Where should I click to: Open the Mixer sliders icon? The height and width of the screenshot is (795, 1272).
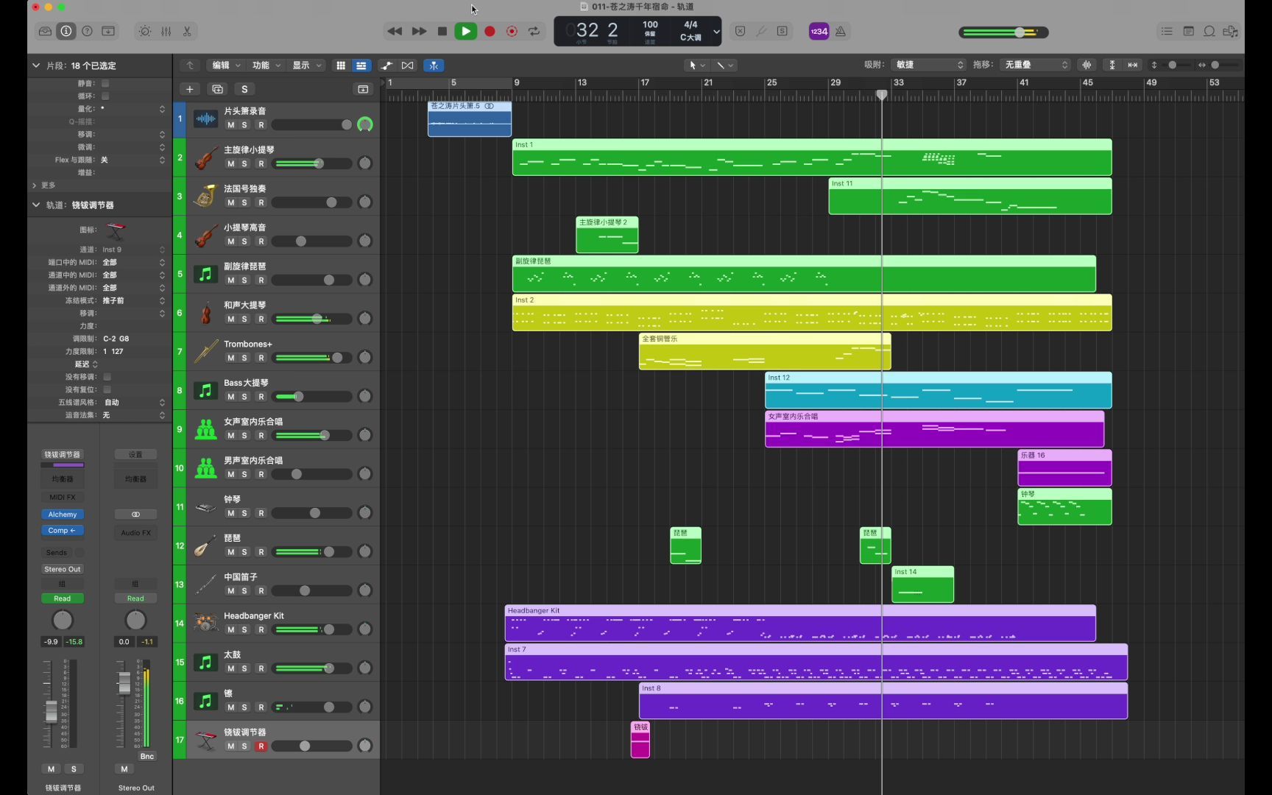pyautogui.click(x=166, y=31)
